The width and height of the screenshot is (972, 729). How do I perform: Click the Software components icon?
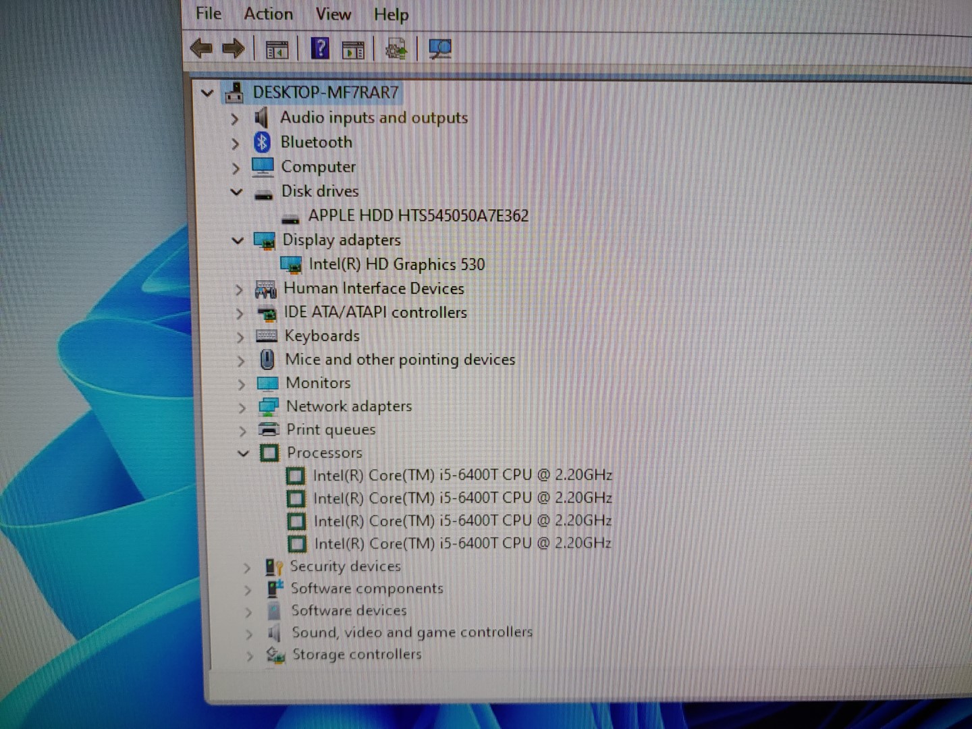click(x=275, y=588)
